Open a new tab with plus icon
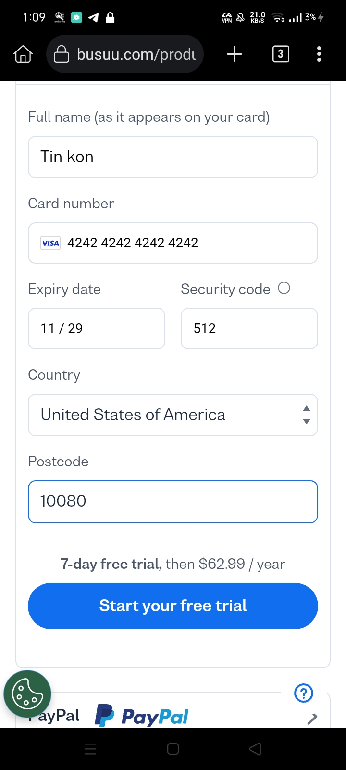The height and width of the screenshot is (770, 346). [x=235, y=54]
